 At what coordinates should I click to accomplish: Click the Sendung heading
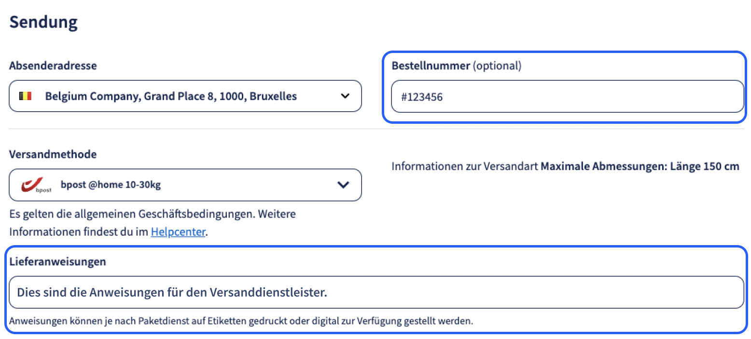43,23
